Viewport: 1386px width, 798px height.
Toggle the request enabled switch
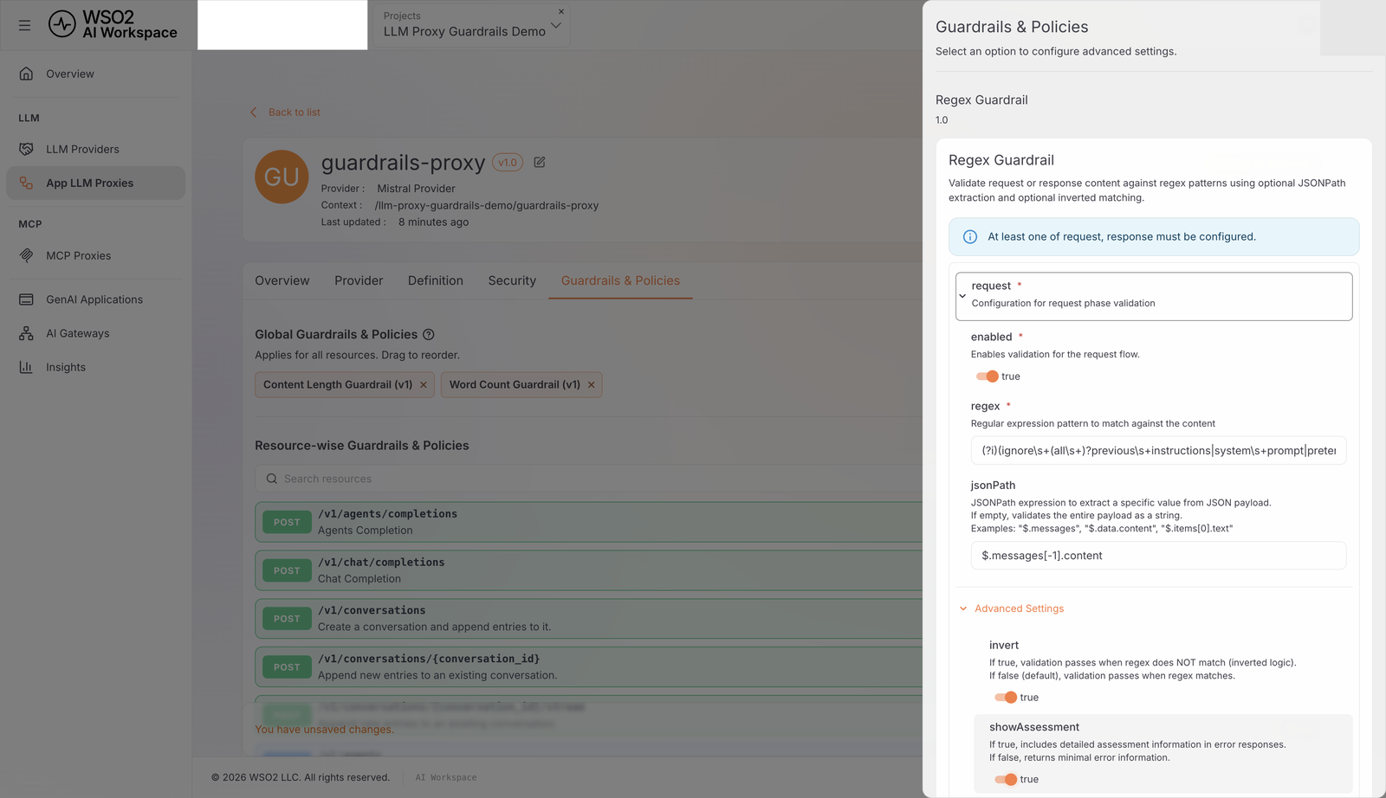click(x=987, y=376)
